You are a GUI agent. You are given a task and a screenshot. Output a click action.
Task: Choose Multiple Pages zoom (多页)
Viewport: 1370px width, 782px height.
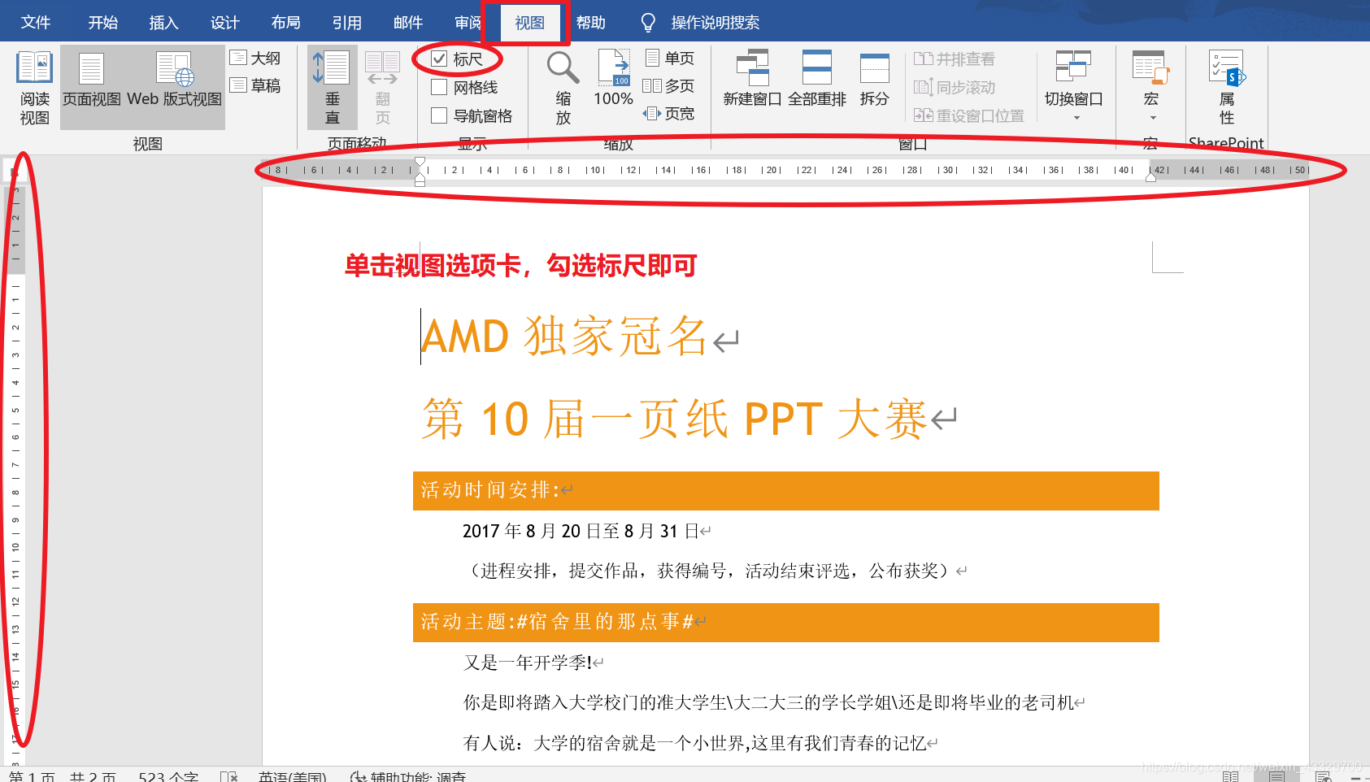tap(670, 85)
